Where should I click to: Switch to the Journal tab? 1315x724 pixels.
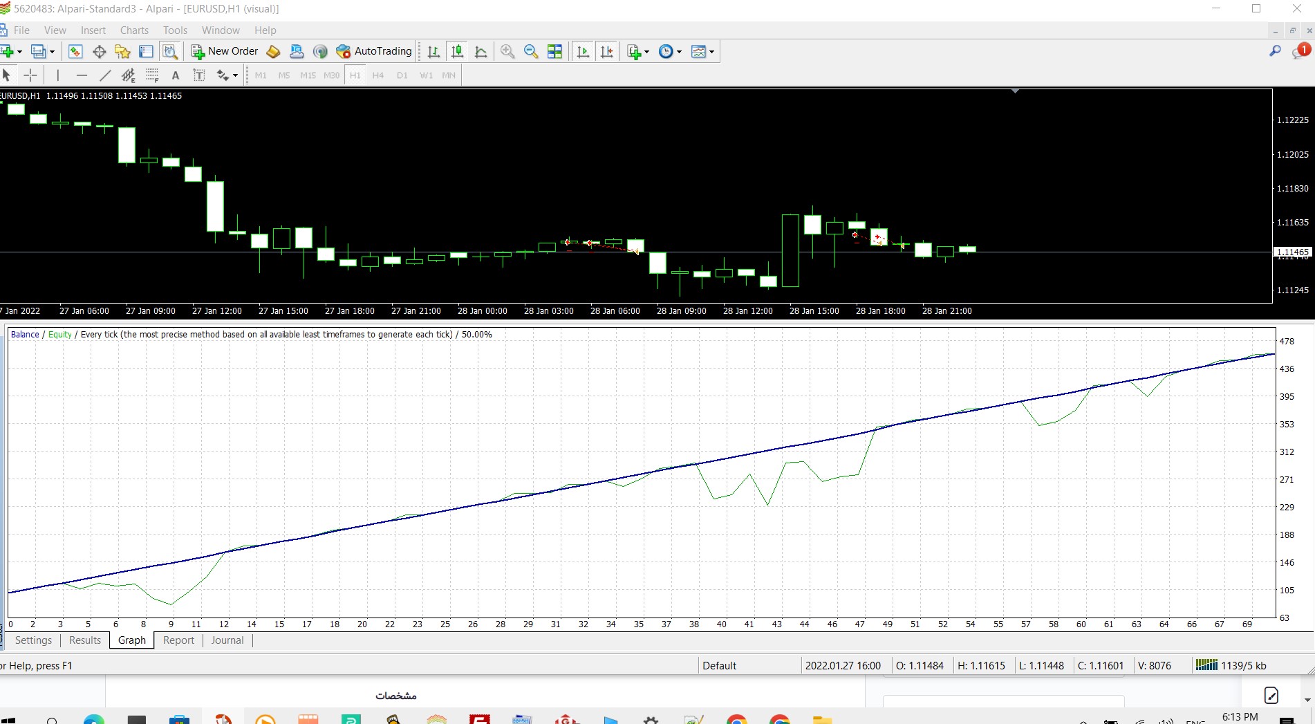227,640
